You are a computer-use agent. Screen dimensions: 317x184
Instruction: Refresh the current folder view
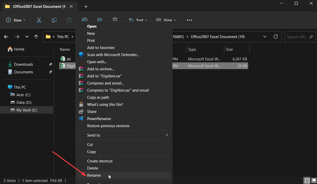[276, 37]
